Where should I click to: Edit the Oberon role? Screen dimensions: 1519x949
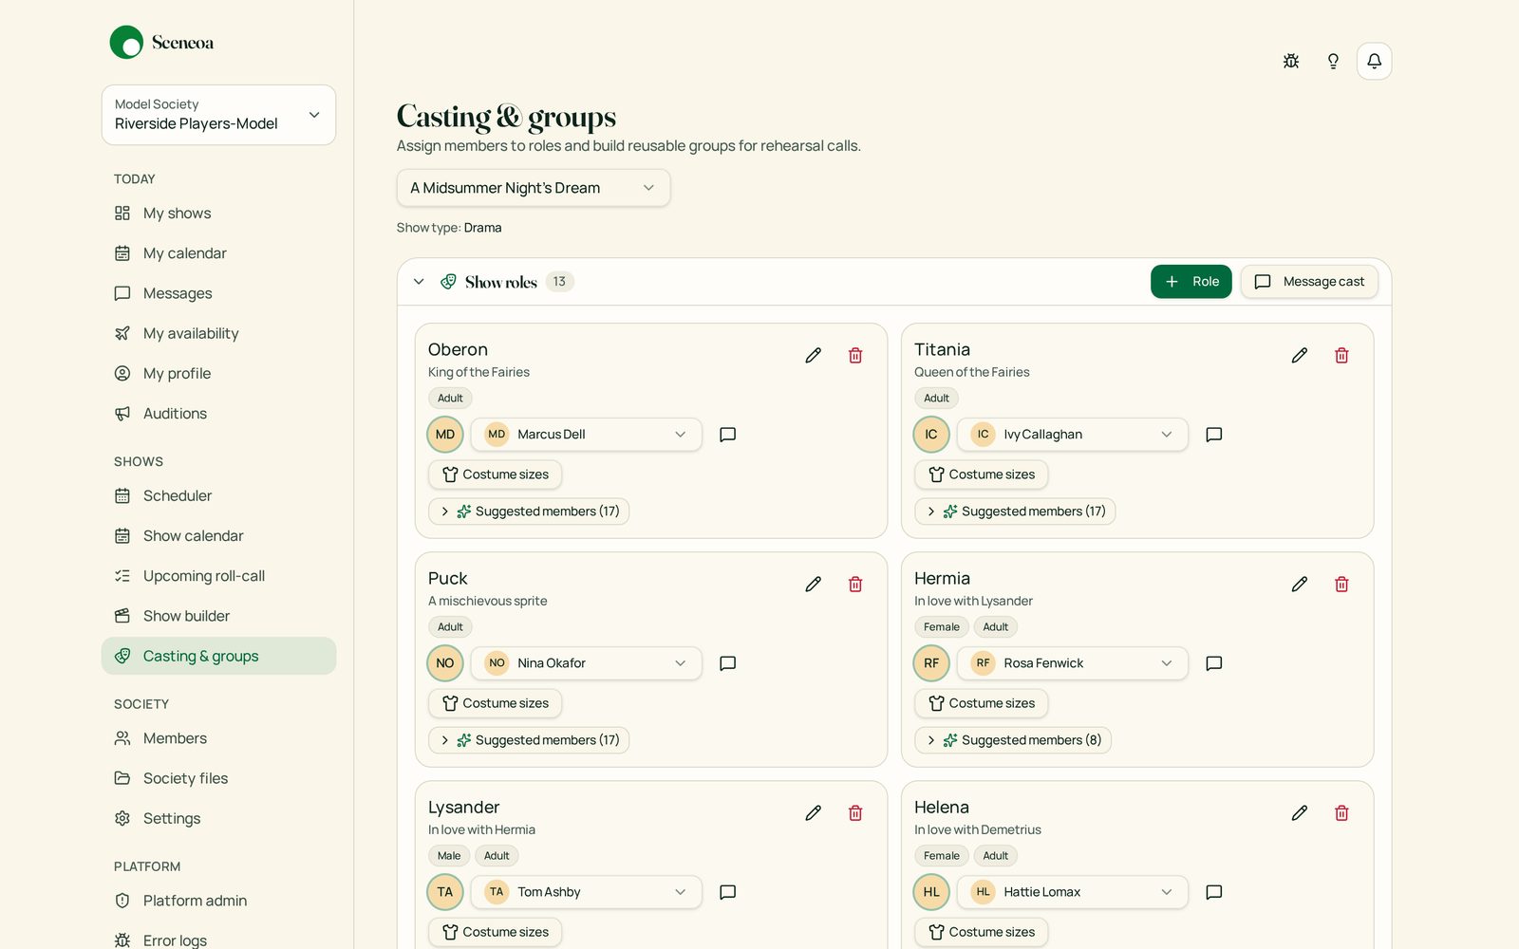coord(813,355)
